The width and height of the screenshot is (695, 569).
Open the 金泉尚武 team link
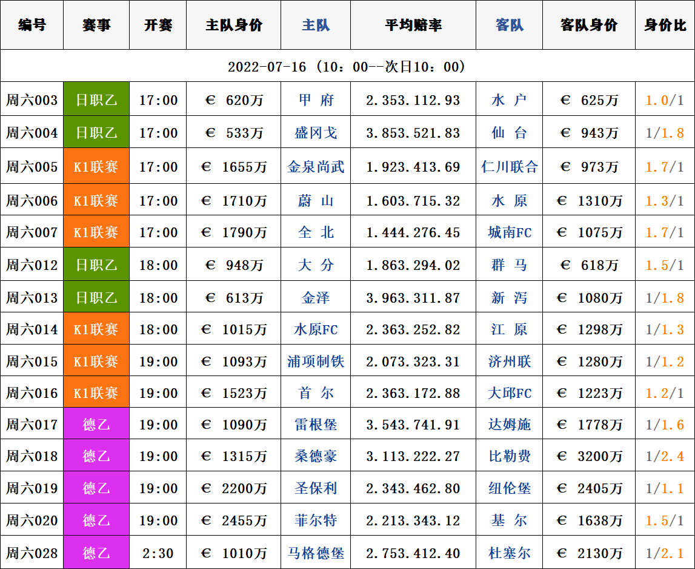coord(316,167)
